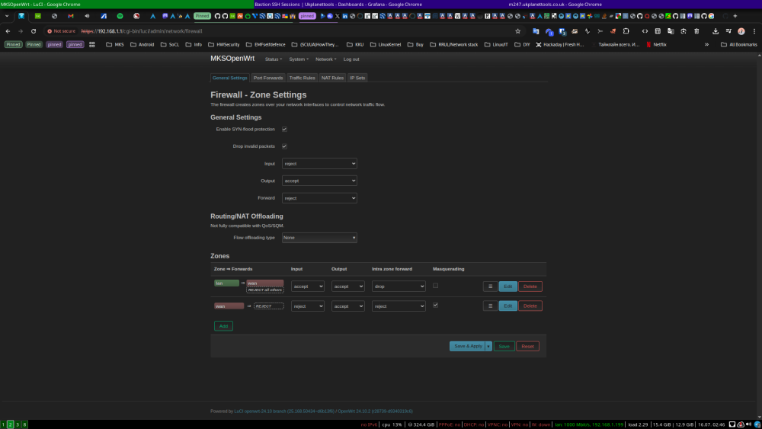
Task: Open the general Input policy dropdown
Action: (x=319, y=164)
